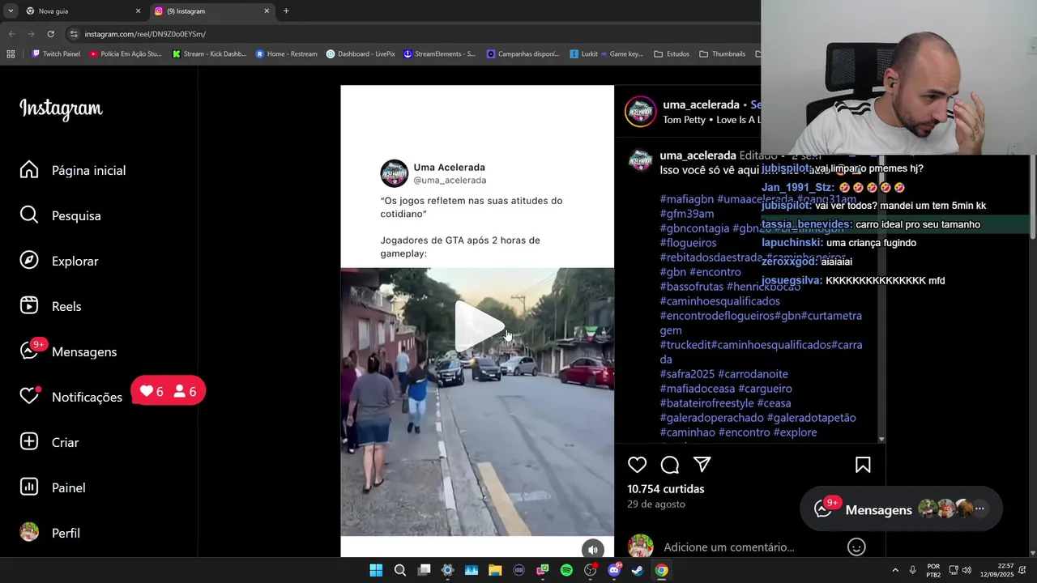The width and height of the screenshot is (1037, 583).
Task: Click the address bar URL
Action: click(x=145, y=34)
